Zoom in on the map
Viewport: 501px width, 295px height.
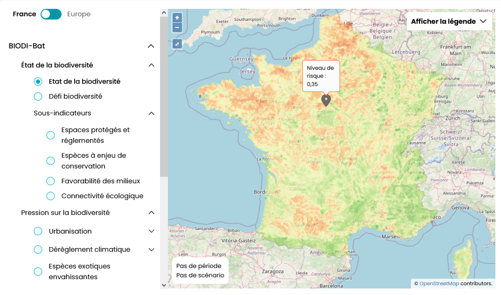pyautogui.click(x=177, y=18)
